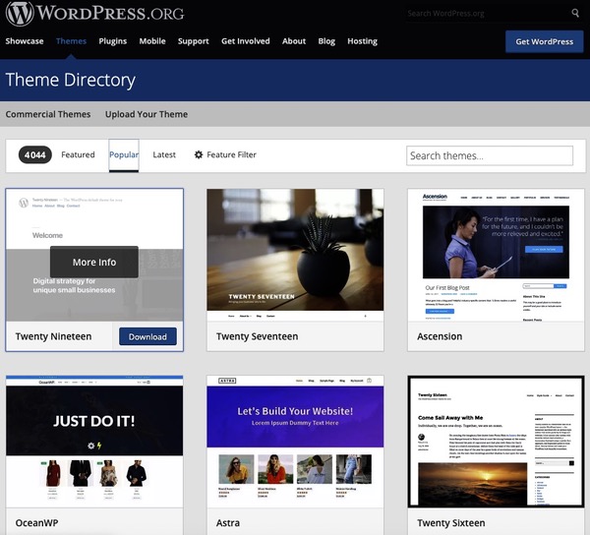This screenshot has width=590, height=535.
Task: Click the Feature Filter gear icon
Action: pyautogui.click(x=199, y=154)
